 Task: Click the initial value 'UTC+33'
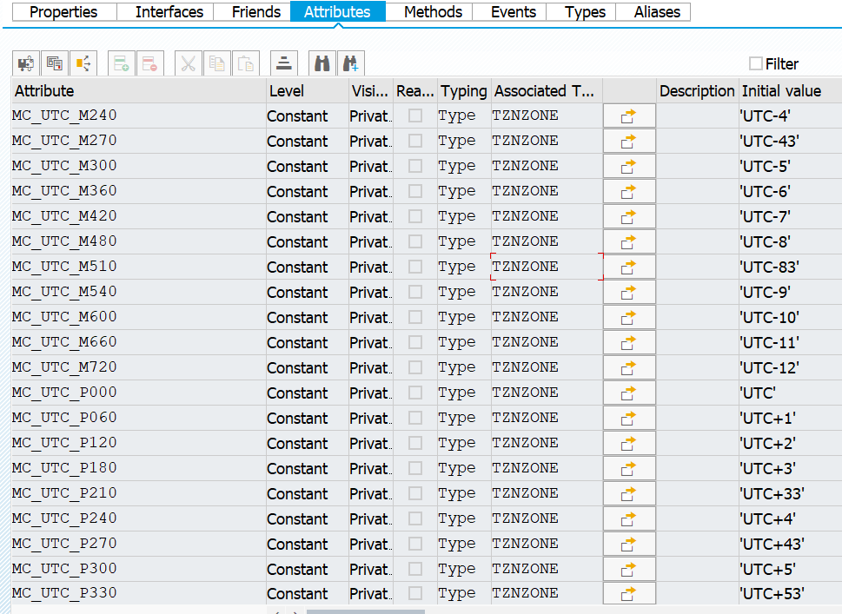pyautogui.click(x=772, y=494)
